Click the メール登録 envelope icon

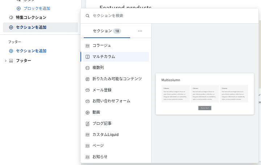click(x=87, y=90)
